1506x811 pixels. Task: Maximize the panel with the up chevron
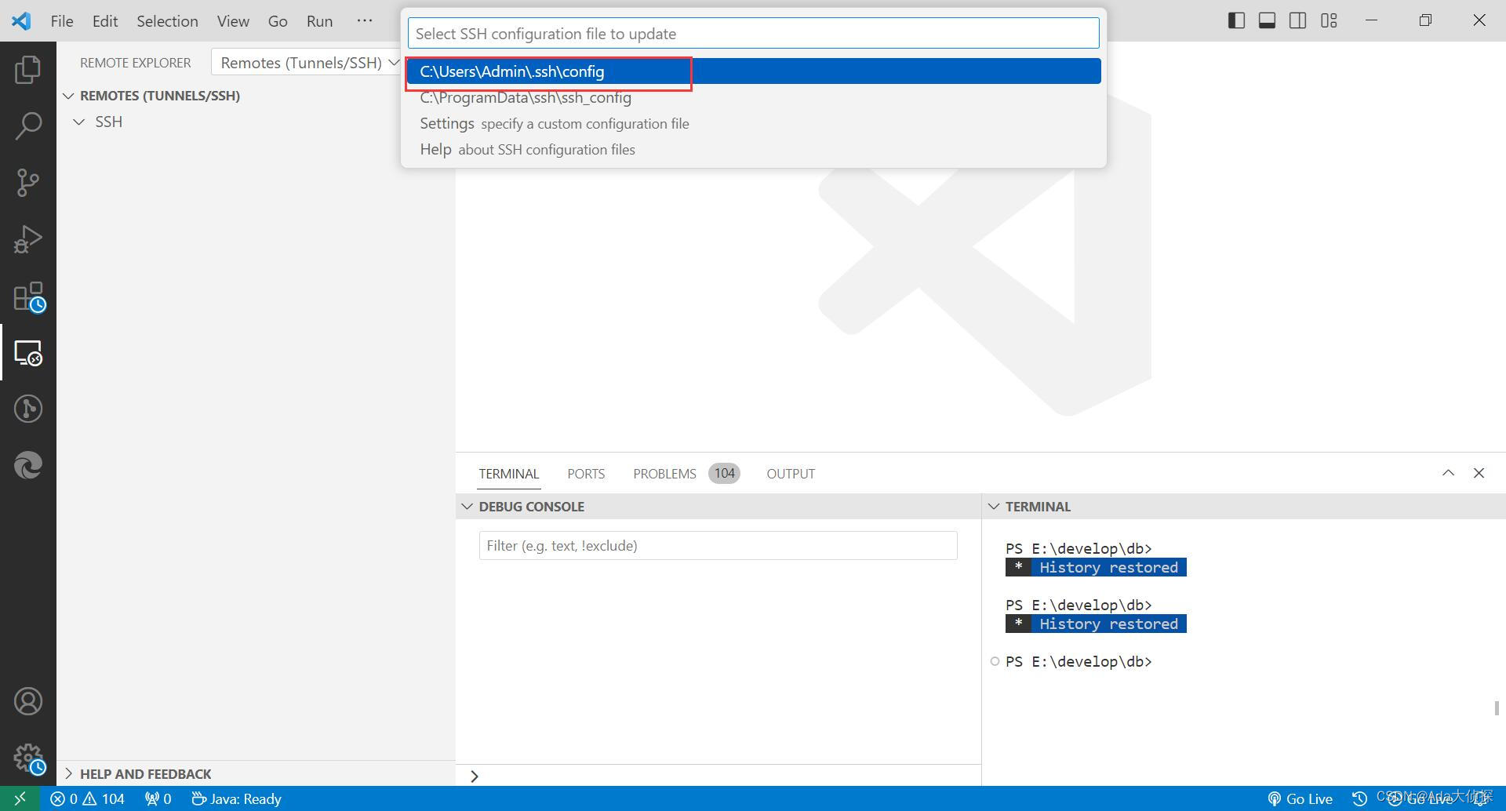pyautogui.click(x=1448, y=473)
